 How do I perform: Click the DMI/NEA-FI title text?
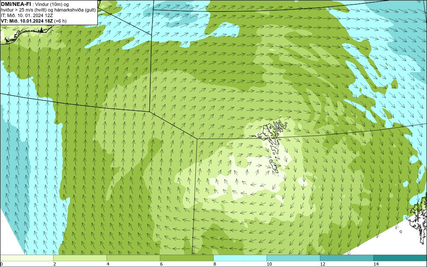tap(16, 3)
